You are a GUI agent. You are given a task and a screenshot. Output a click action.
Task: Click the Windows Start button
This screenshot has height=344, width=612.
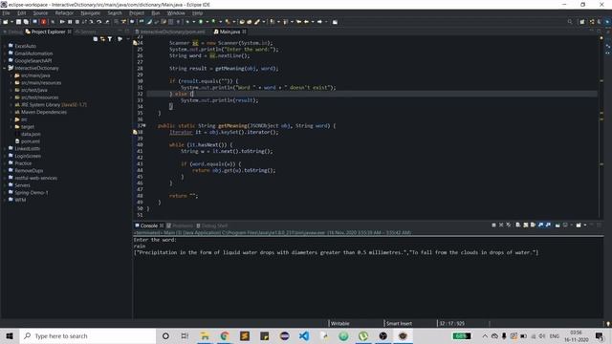click(x=10, y=335)
